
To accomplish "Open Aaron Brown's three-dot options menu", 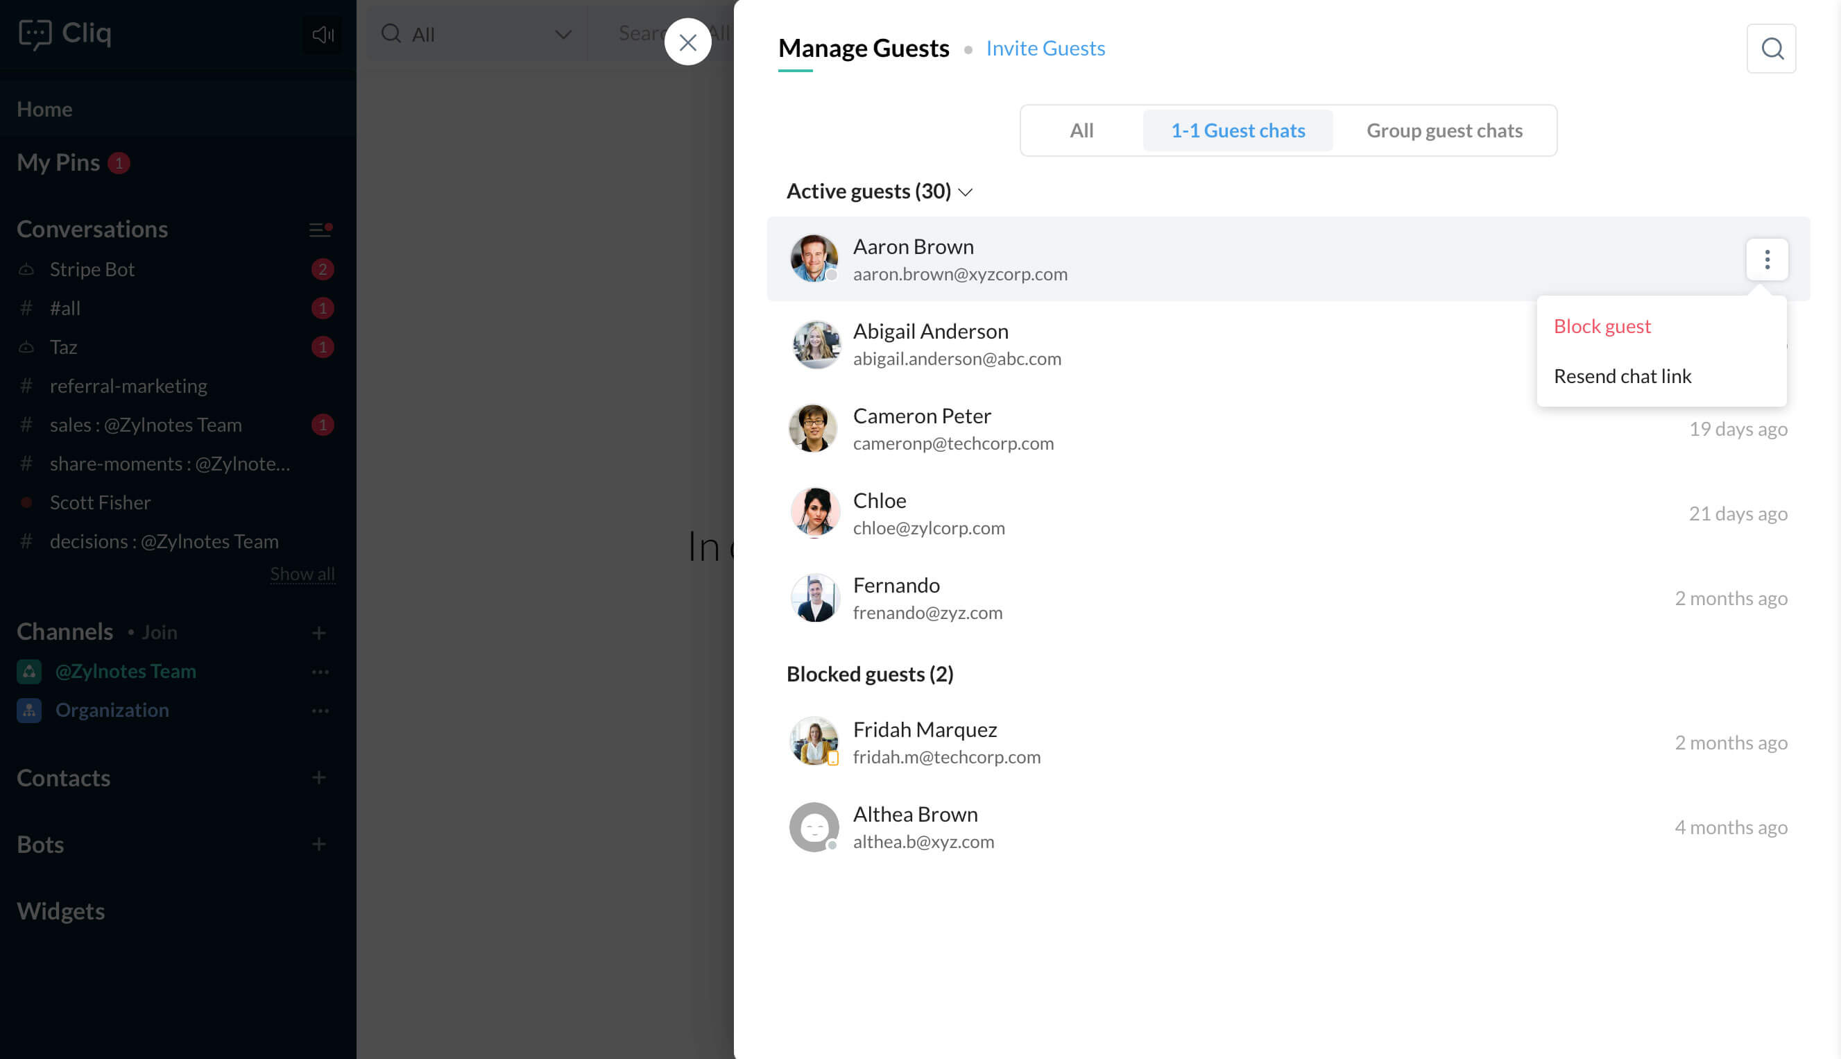I will click(x=1767, y=260).
